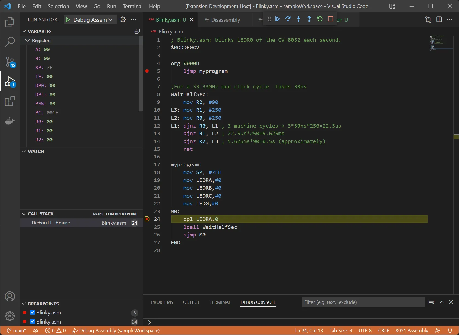Click Continue in the debug toolbar
This screenshot has width=459, height=335.
pyautogui.click(x=277, y=19)
